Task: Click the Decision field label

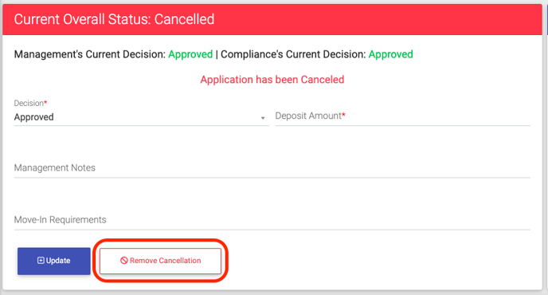Action: (29, 103)
